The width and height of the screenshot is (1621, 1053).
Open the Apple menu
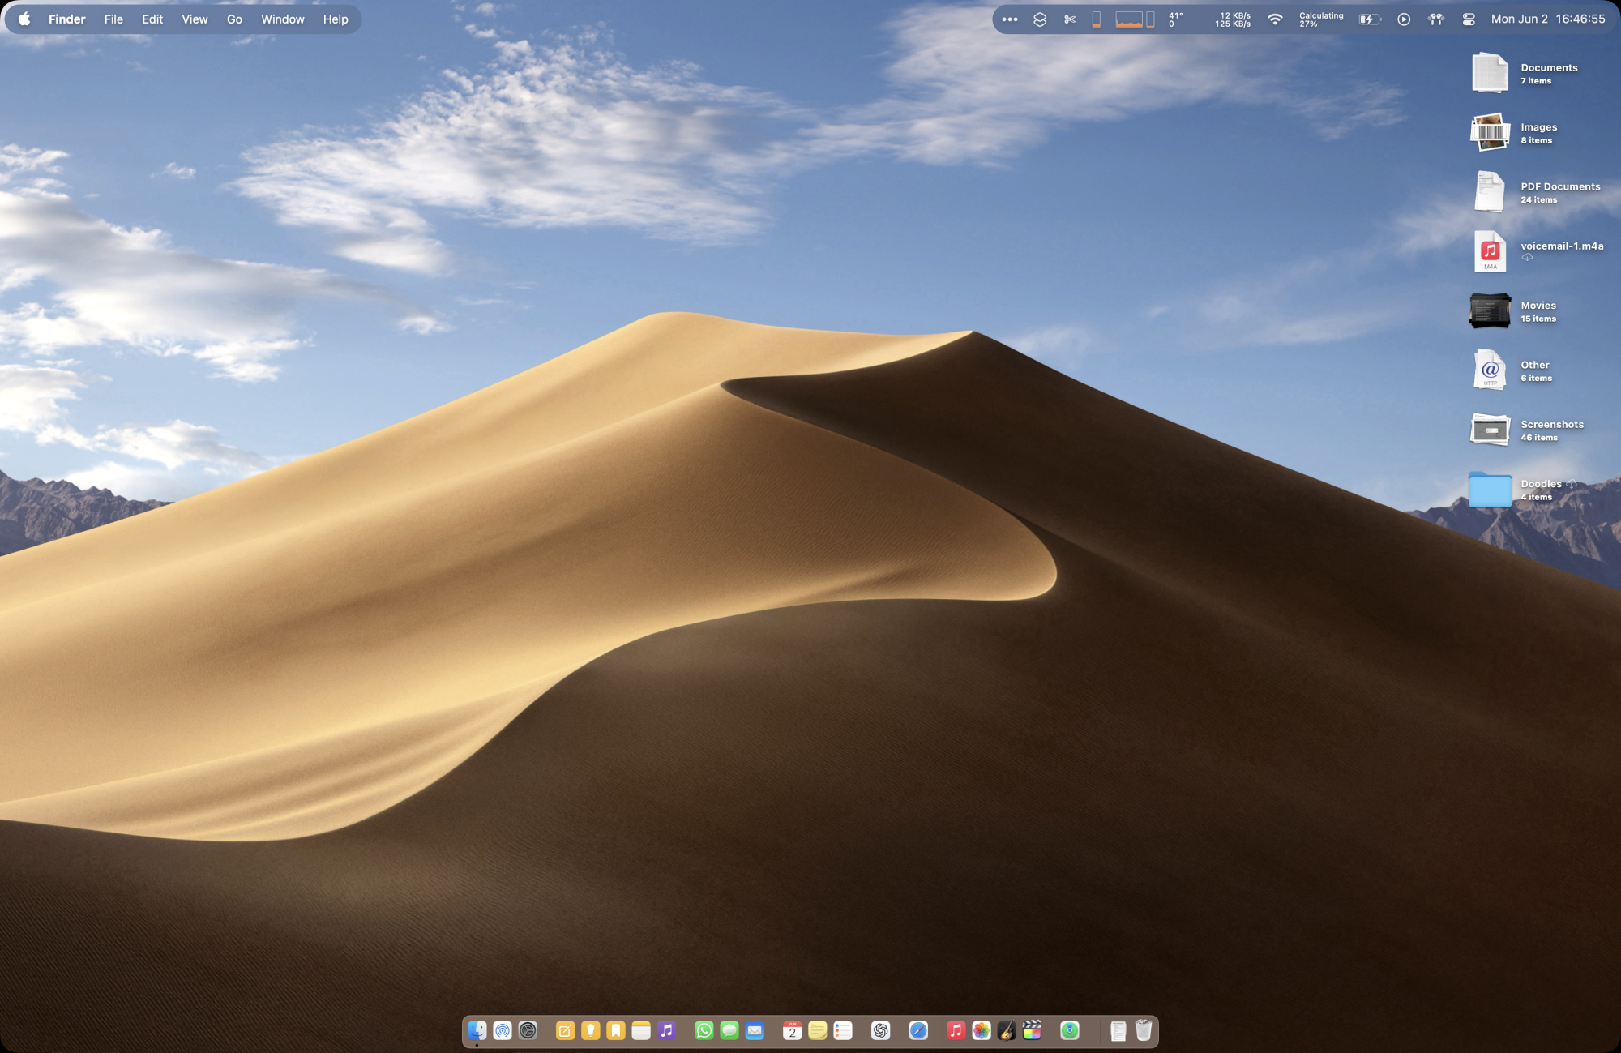pyautogui.click(x=24, y=19)
